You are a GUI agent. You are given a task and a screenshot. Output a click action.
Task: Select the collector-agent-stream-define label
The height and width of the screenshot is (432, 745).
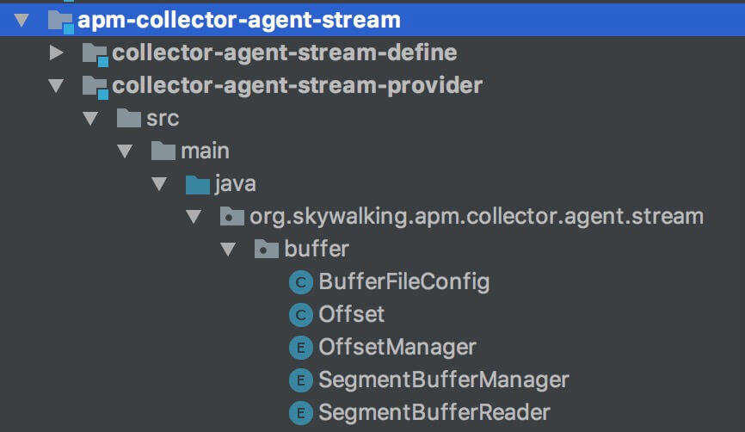point(285,52)
